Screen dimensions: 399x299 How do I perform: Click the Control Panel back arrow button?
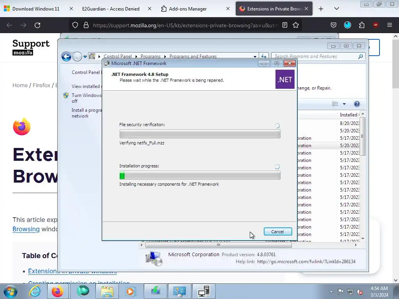pos(66,56)
